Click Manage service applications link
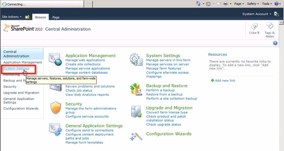Viewport: 284px width, 151px height. coord(88,68)
